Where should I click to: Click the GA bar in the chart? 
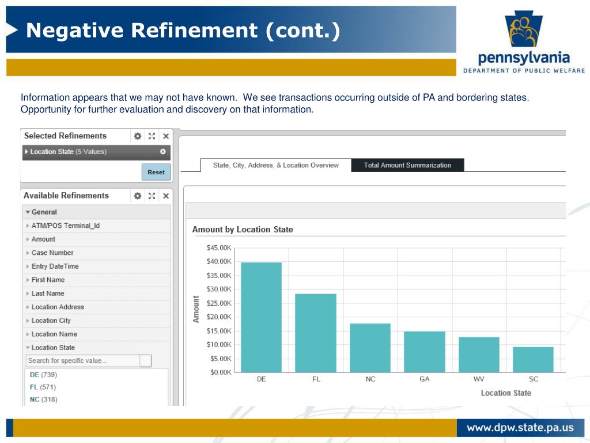[x=425, y=352]
